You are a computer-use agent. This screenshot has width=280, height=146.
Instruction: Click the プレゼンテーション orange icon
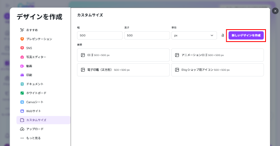tap(22, 39)
